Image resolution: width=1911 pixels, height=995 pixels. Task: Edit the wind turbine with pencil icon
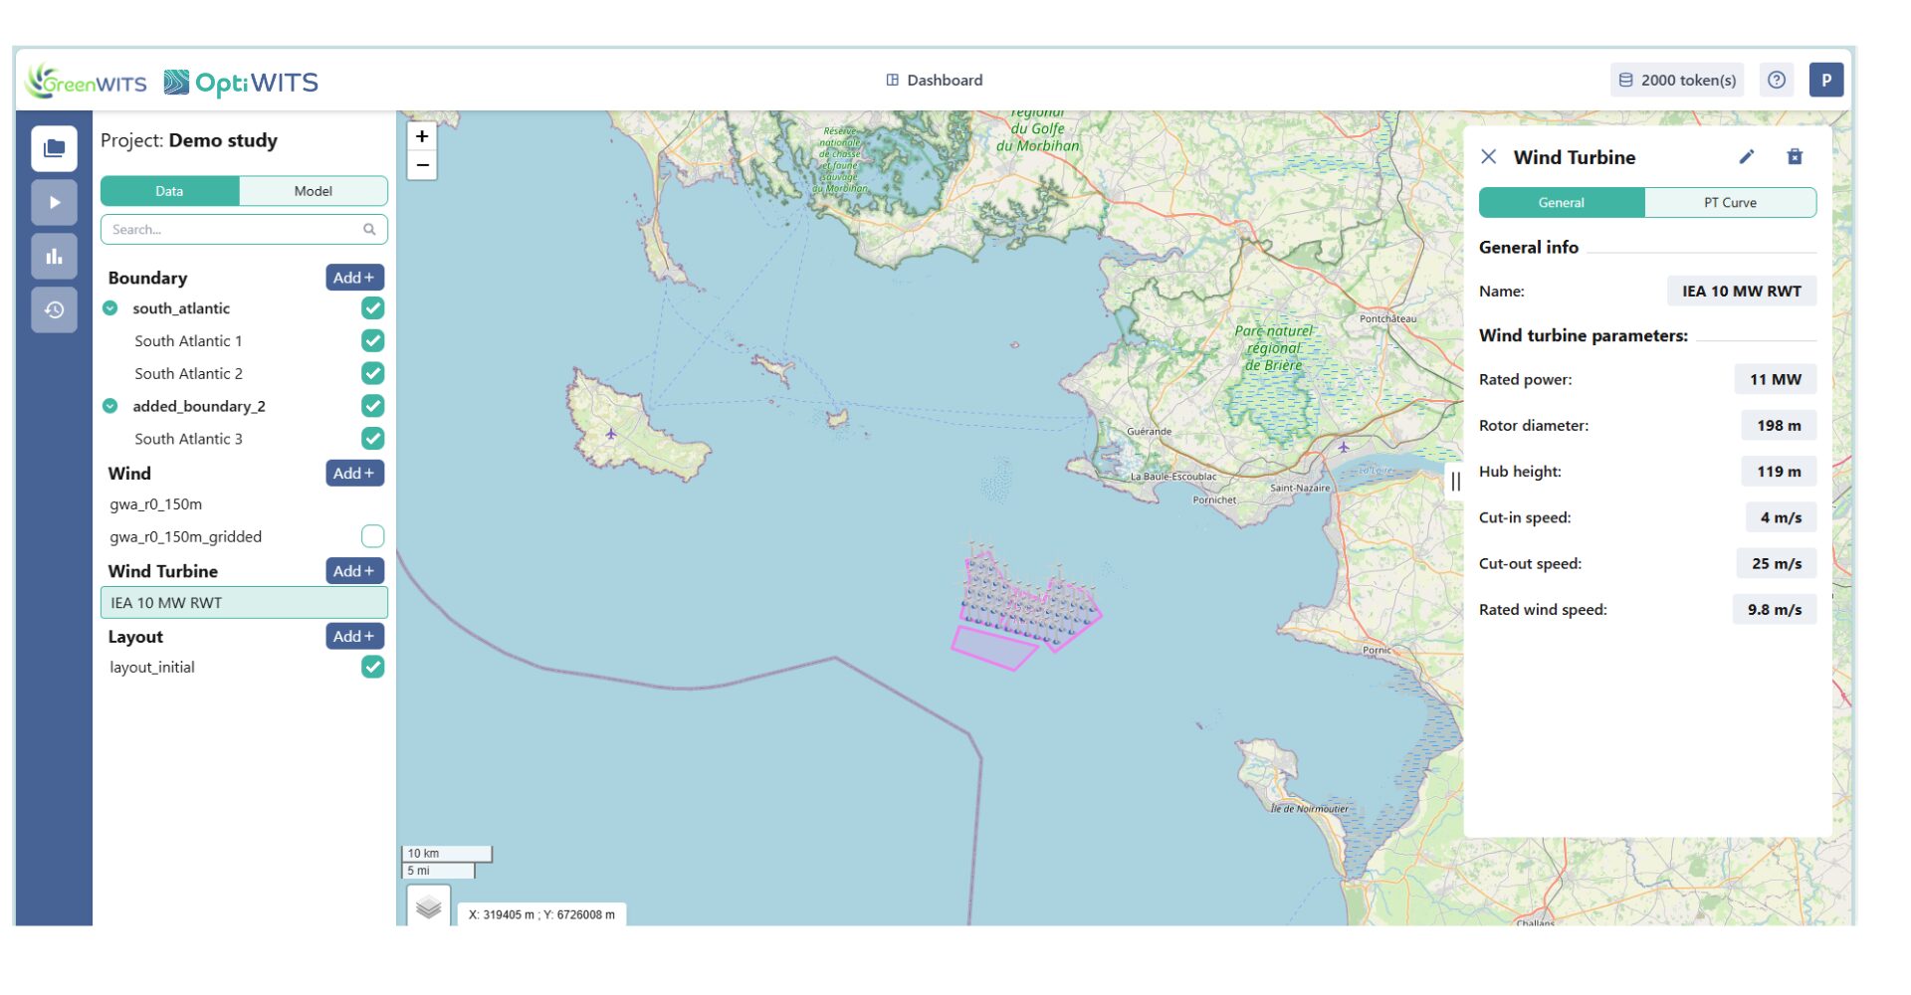(x=1747, y=157)
